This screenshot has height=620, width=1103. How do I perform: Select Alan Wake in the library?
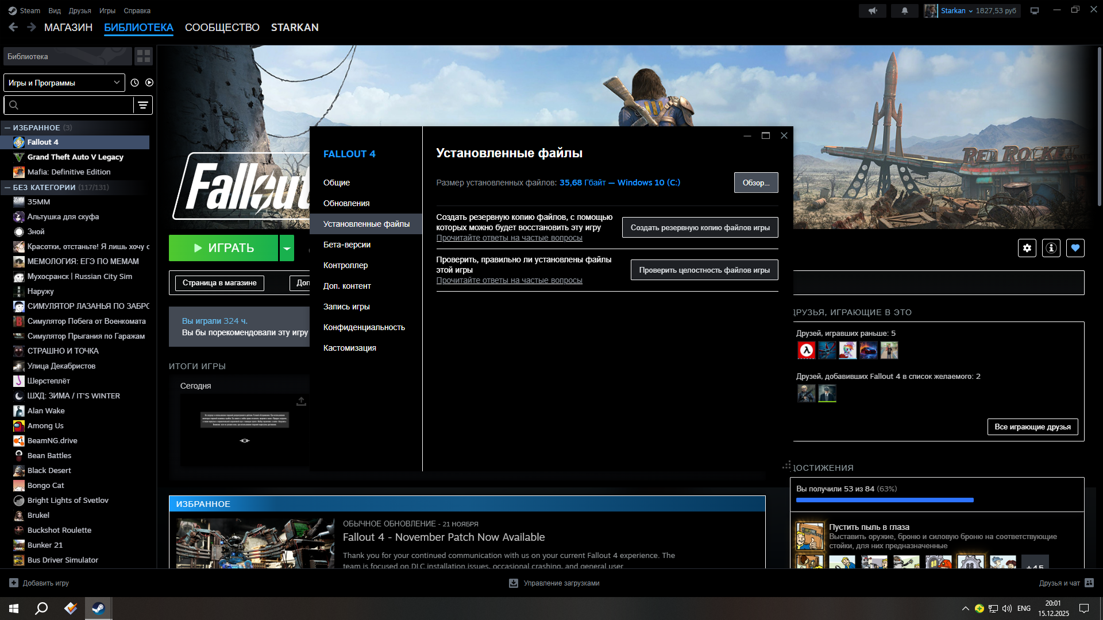pyautogui.click(x=76, y=411)
